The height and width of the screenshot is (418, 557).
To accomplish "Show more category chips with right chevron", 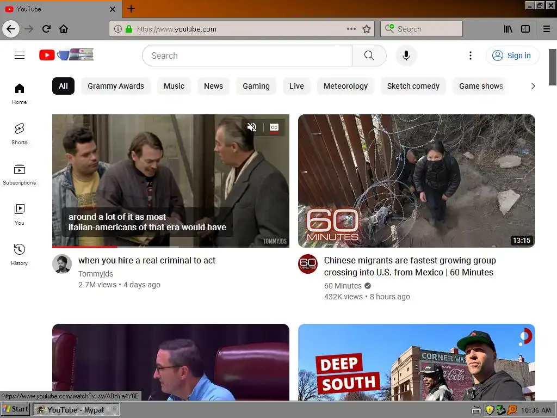I will click(533, 86).
